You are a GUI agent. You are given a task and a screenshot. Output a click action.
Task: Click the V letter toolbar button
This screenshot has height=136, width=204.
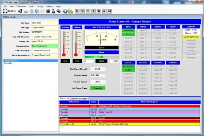click(82, 11)
